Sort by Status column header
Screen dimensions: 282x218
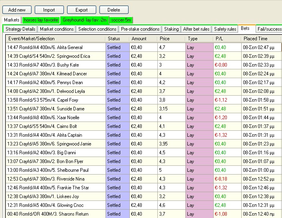(x=117, y=39)
